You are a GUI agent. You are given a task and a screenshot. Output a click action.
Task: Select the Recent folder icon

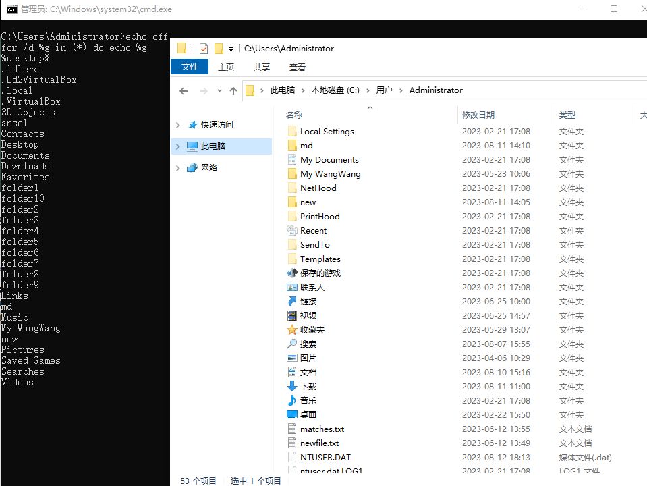[x=291, y=230]
